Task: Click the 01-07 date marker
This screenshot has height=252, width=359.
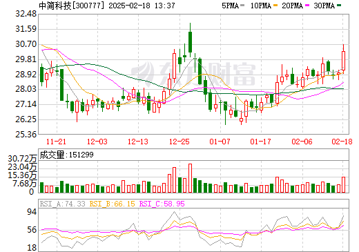Action: [x=220, y=142]
